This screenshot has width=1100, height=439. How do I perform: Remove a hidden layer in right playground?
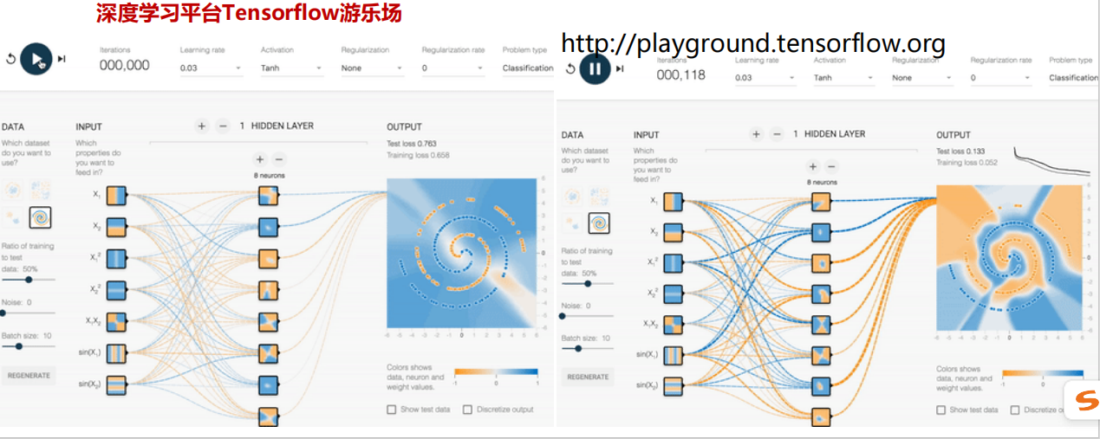click(777, 134)
